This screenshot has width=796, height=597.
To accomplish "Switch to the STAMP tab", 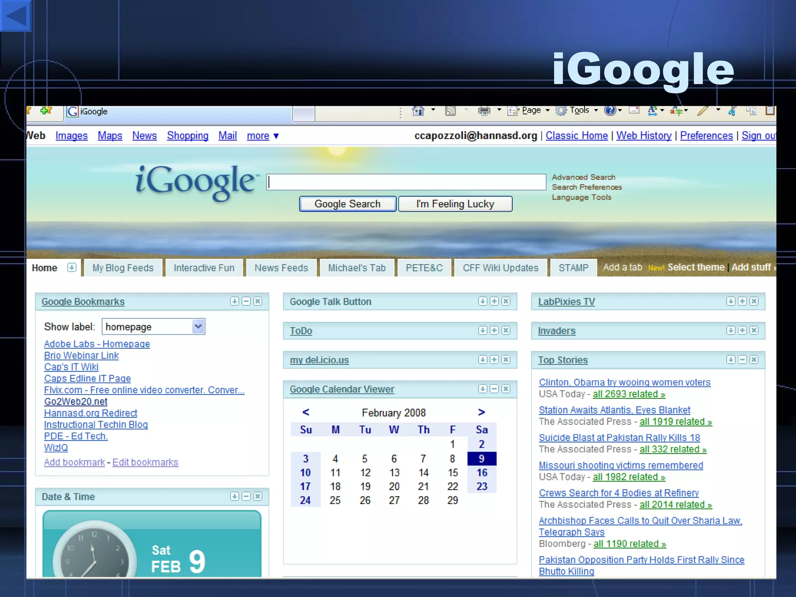I will [573, 268].
